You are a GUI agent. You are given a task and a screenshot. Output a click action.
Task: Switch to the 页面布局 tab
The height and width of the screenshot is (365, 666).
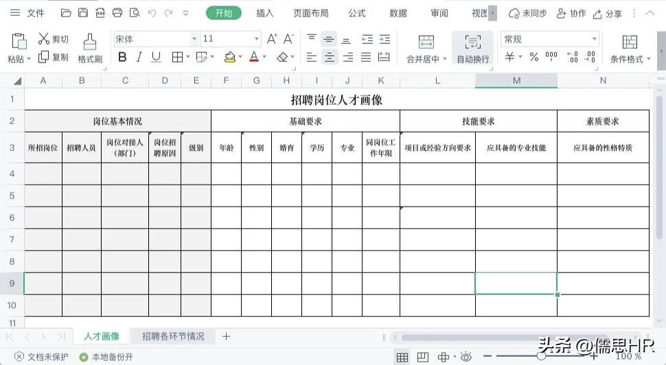pos(311,13)
